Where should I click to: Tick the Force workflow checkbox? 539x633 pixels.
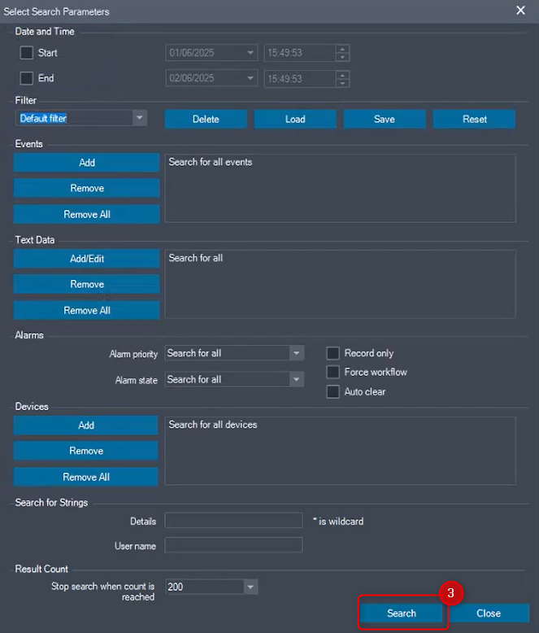click(333, 372)
